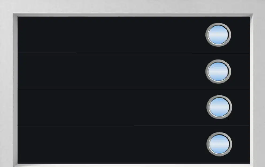Click the bottom edge strip of the door
The width and height of the screenshot is (265, 167).
click(133, 163)
